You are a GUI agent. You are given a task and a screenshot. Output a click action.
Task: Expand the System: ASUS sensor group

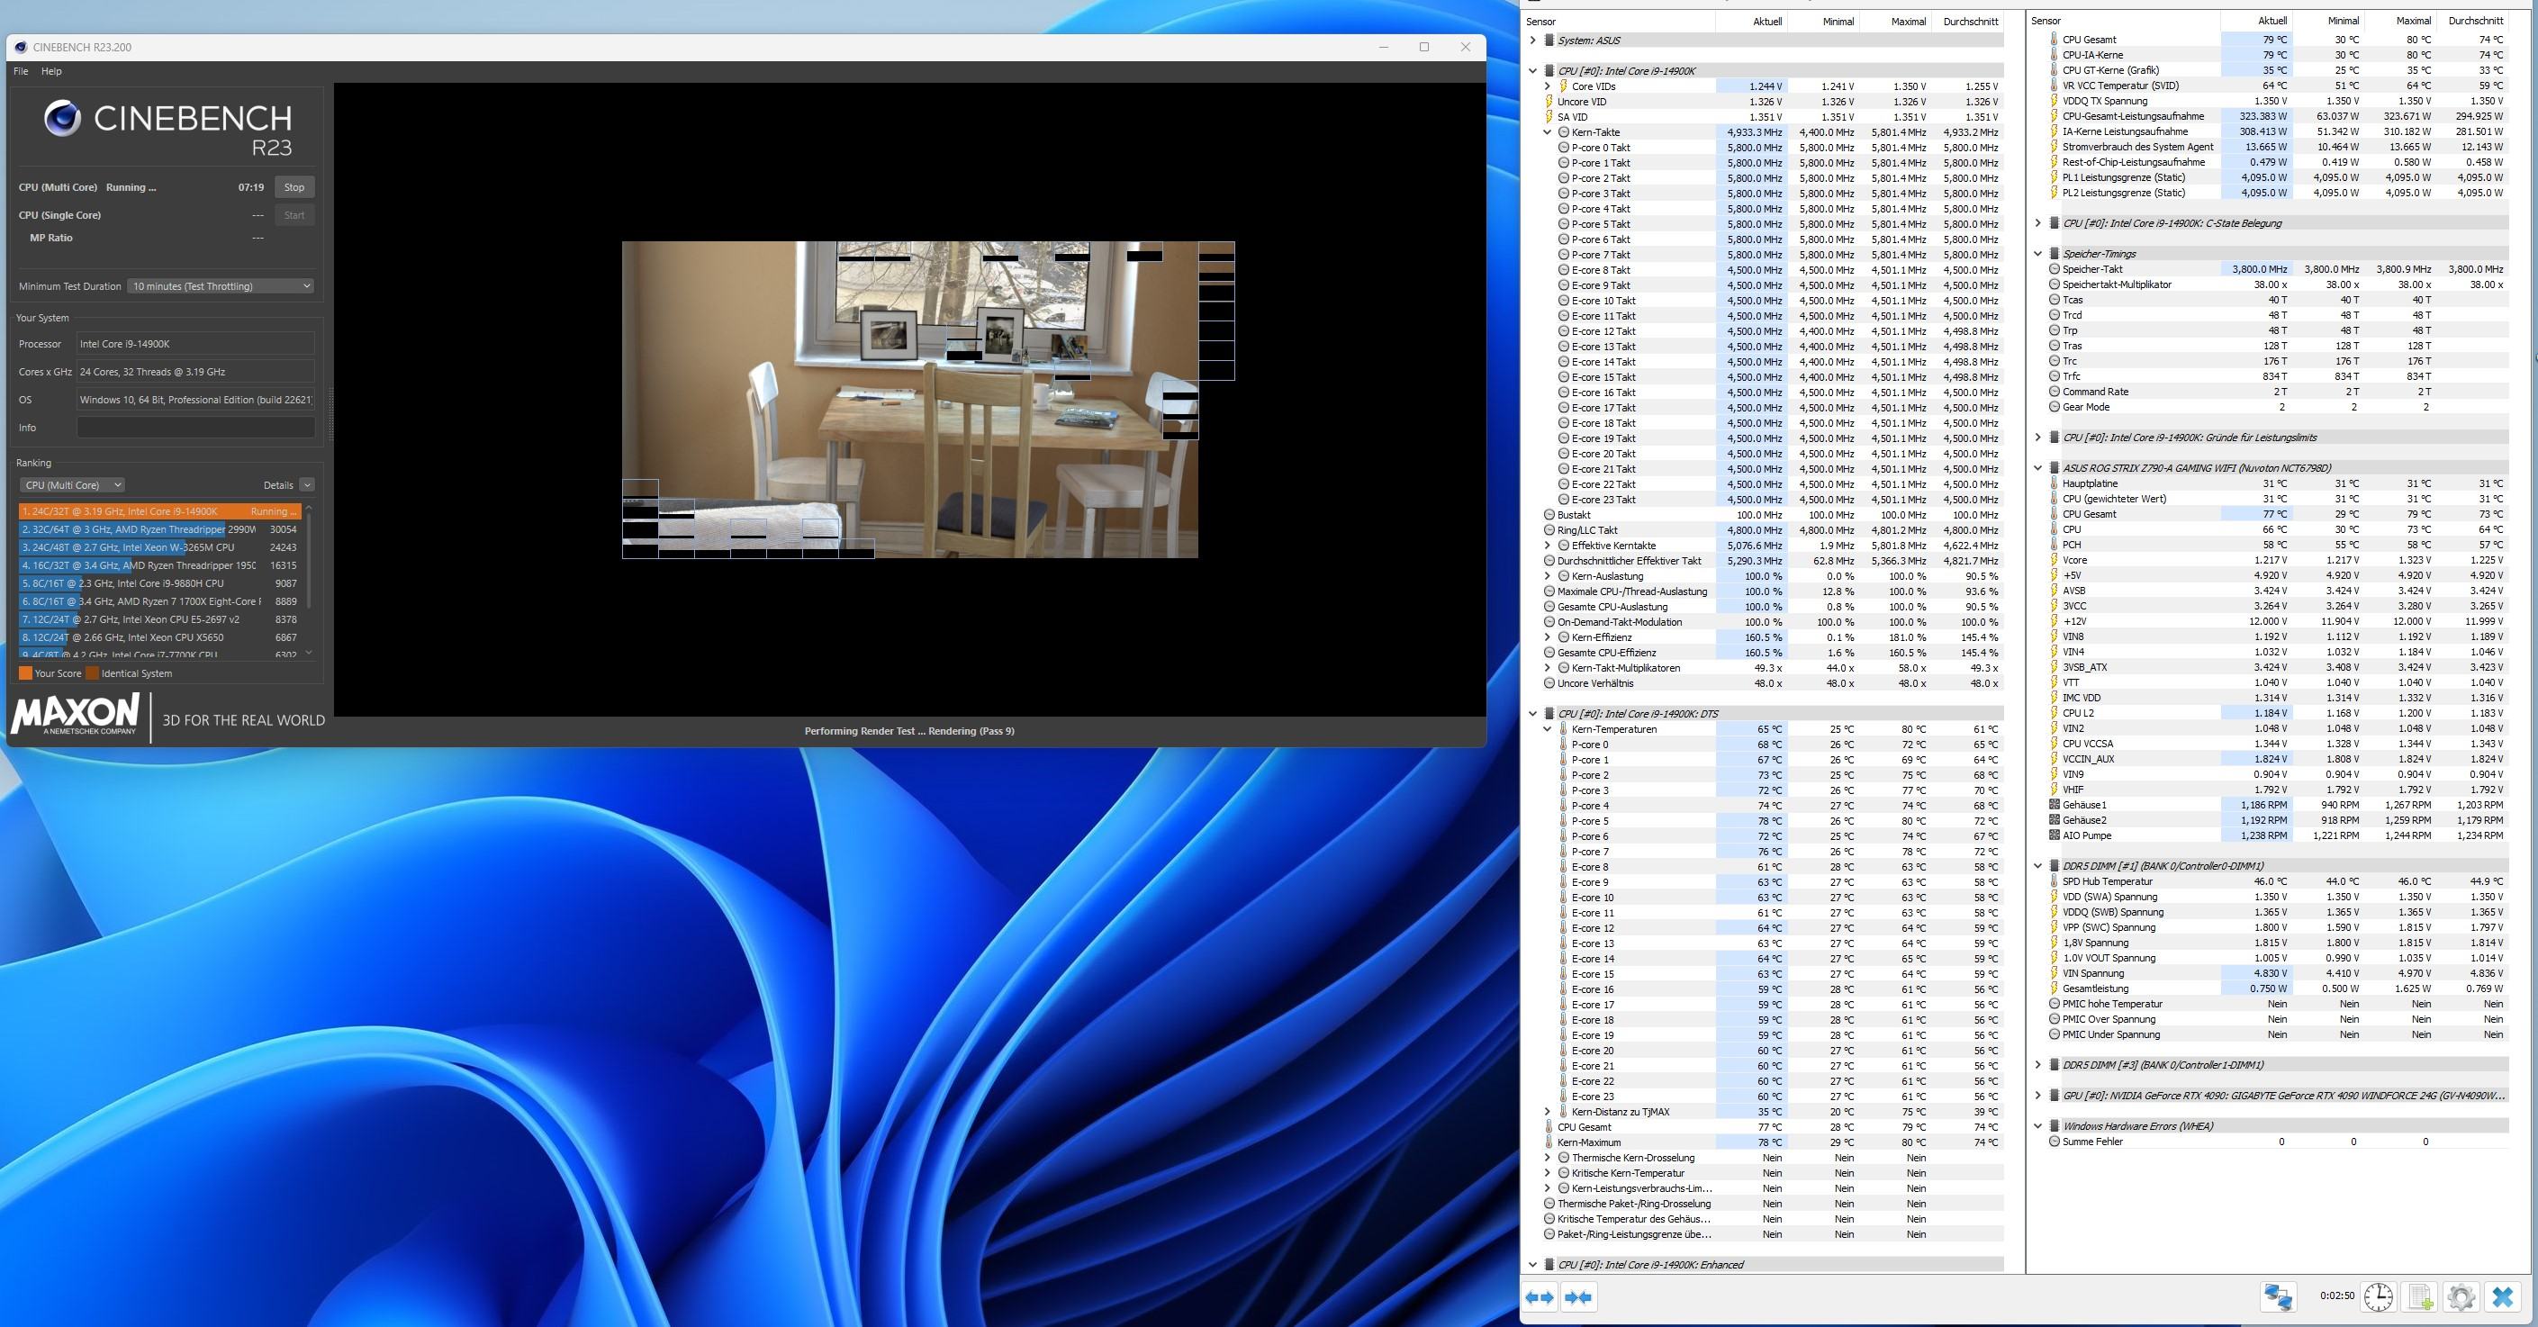(1533, 41)
